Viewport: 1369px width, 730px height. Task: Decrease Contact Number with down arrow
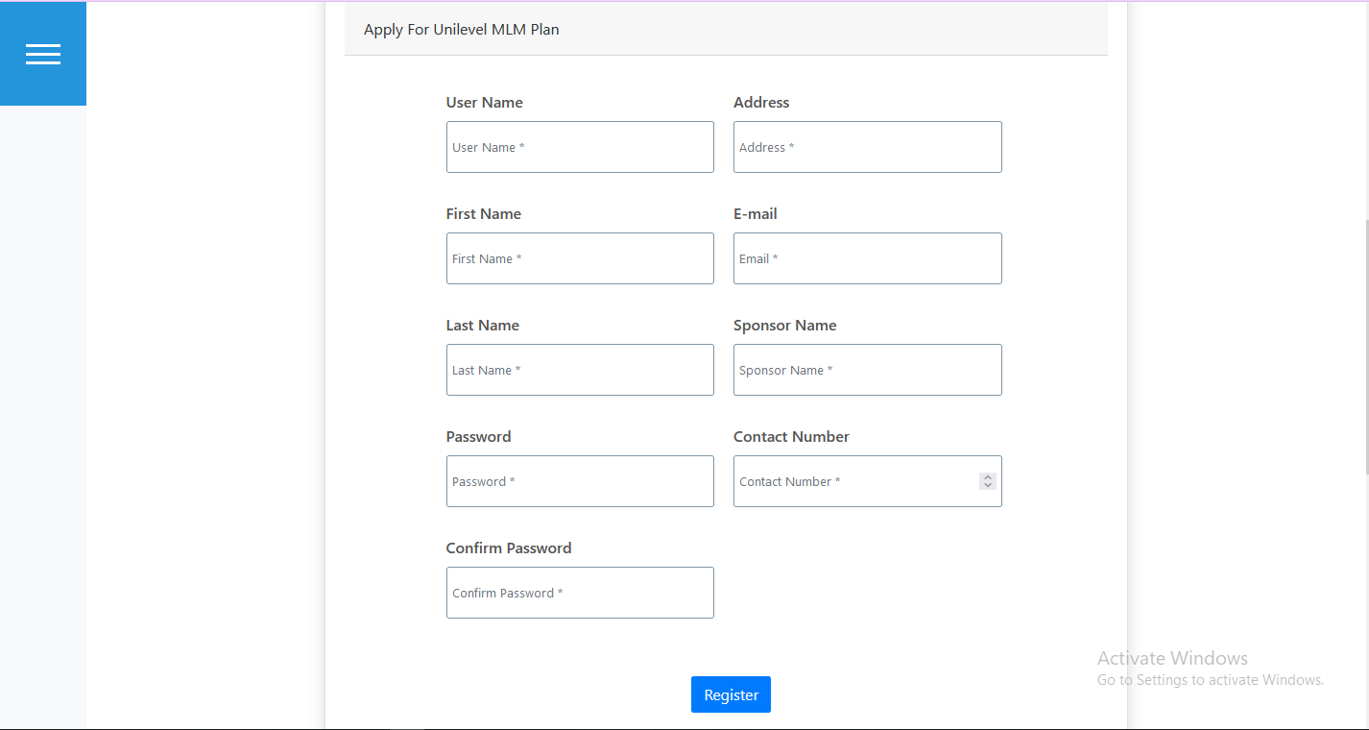tap(988, 486)
